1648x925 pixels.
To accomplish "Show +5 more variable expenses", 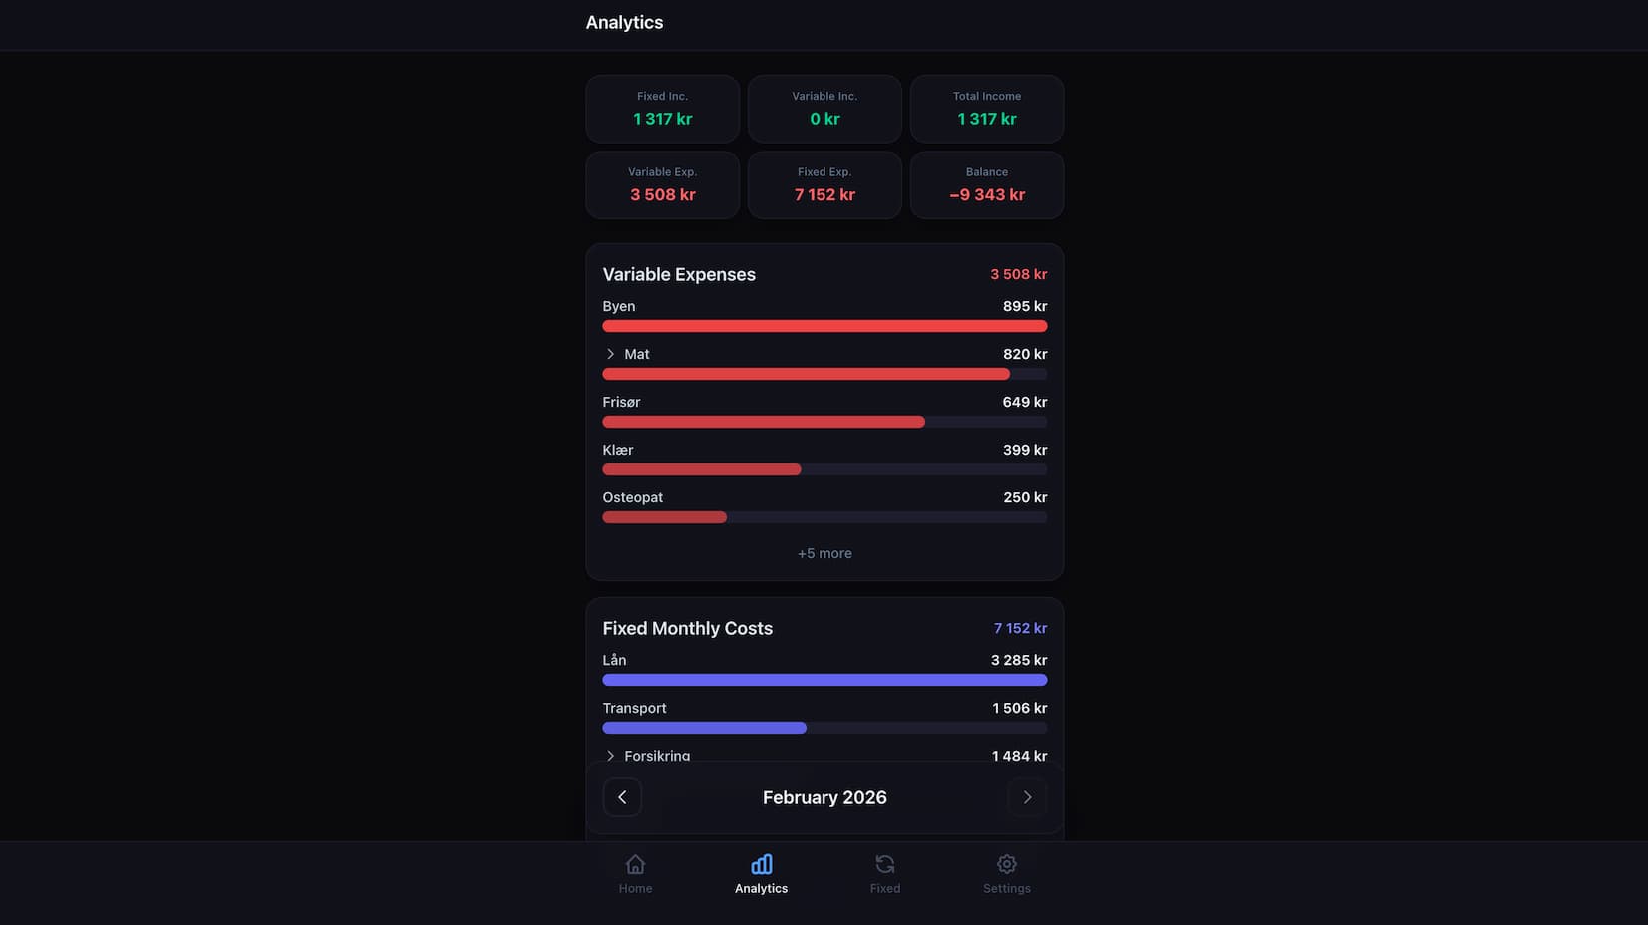I will pos(824,553).
